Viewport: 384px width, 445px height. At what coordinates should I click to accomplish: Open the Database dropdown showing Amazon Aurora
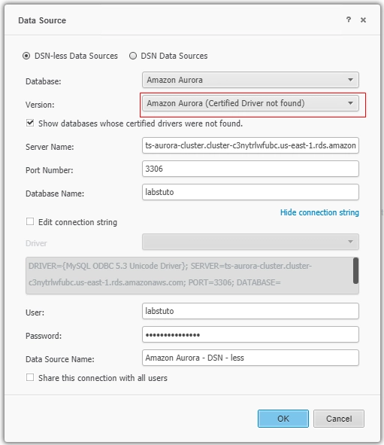point(250,80)
